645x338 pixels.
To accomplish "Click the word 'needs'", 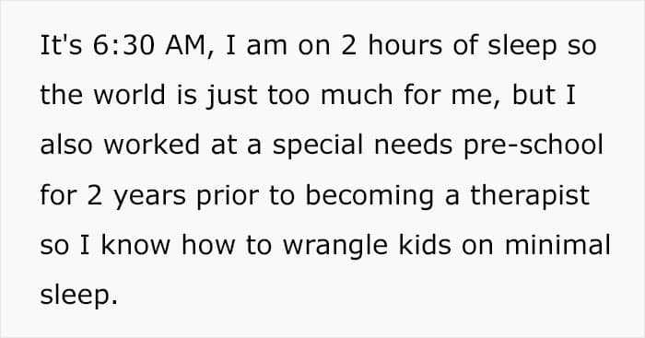I will coord(414,145).
